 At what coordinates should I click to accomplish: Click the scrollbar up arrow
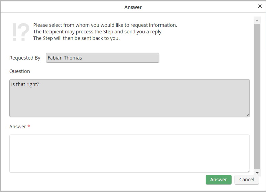tap(257, 21)
